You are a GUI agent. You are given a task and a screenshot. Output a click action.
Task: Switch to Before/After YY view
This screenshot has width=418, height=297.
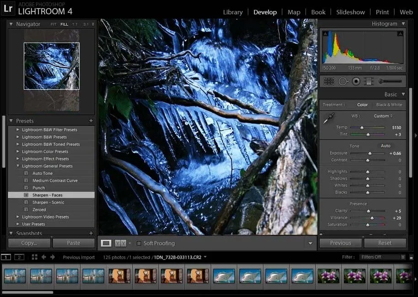[120, 243]
